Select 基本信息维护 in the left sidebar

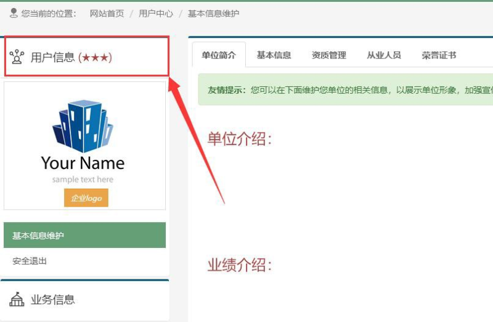[38, 236]
